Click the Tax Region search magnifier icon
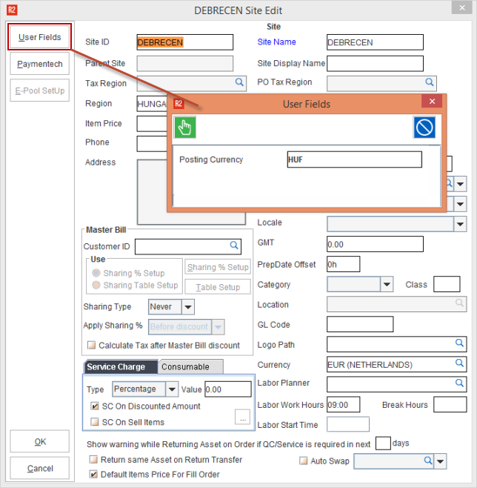Viewport: 477px width, 488px height. coord(240,82)
